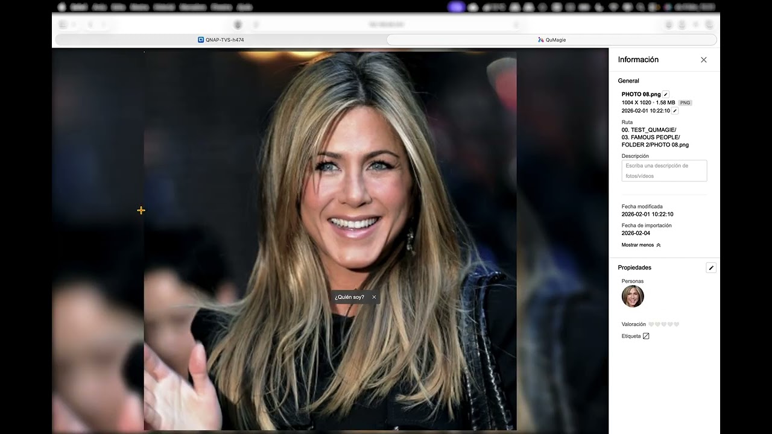
Task: Set Valoración to the third heart
Action: click(x=664, y=324)
